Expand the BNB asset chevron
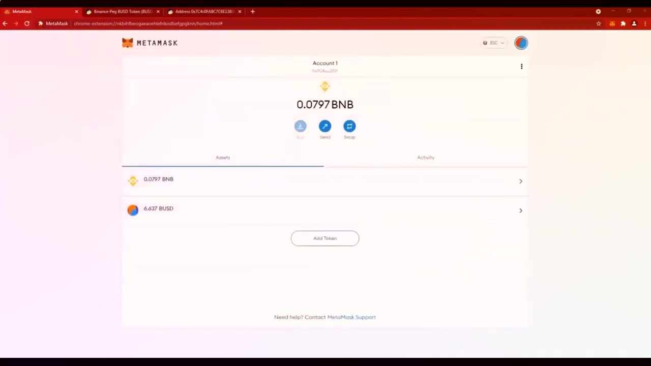Screen dimensions: 651x366 click(521, 181)
